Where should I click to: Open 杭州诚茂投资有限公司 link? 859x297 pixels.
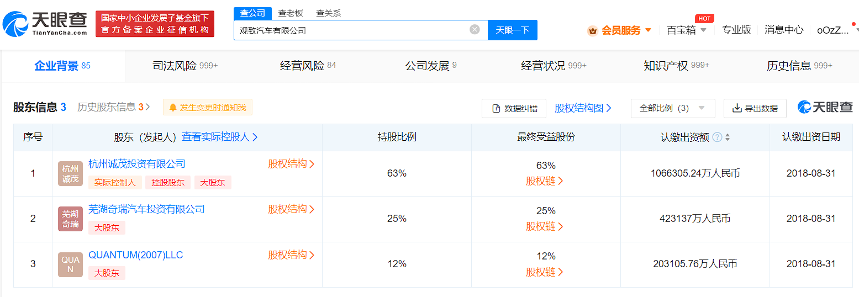pyautogui.click(x=137, y=164)
